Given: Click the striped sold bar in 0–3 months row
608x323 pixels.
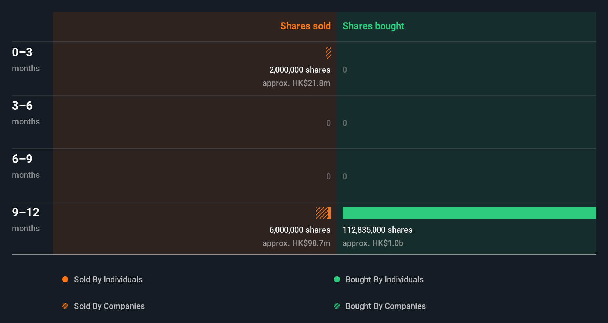Looking at the screenshot, I should [x=328, y=53].
